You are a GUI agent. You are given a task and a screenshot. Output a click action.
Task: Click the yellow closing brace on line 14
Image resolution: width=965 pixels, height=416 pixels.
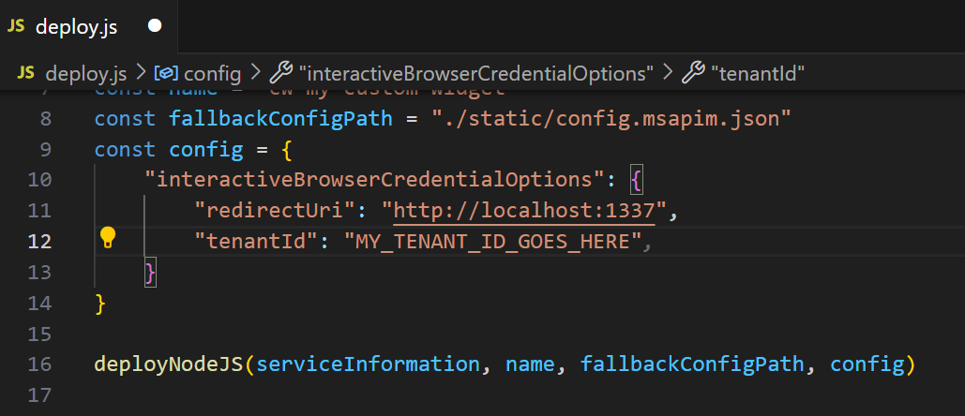tap(100, 303)
